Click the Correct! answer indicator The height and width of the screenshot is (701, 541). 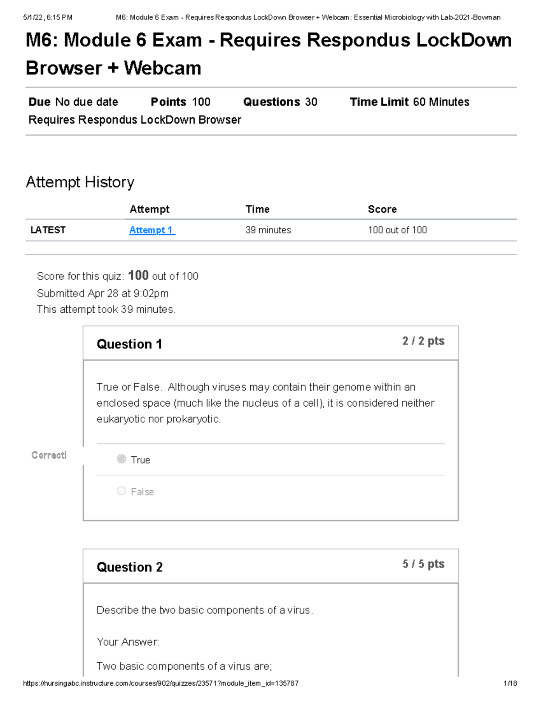click(x=49, y=455)
